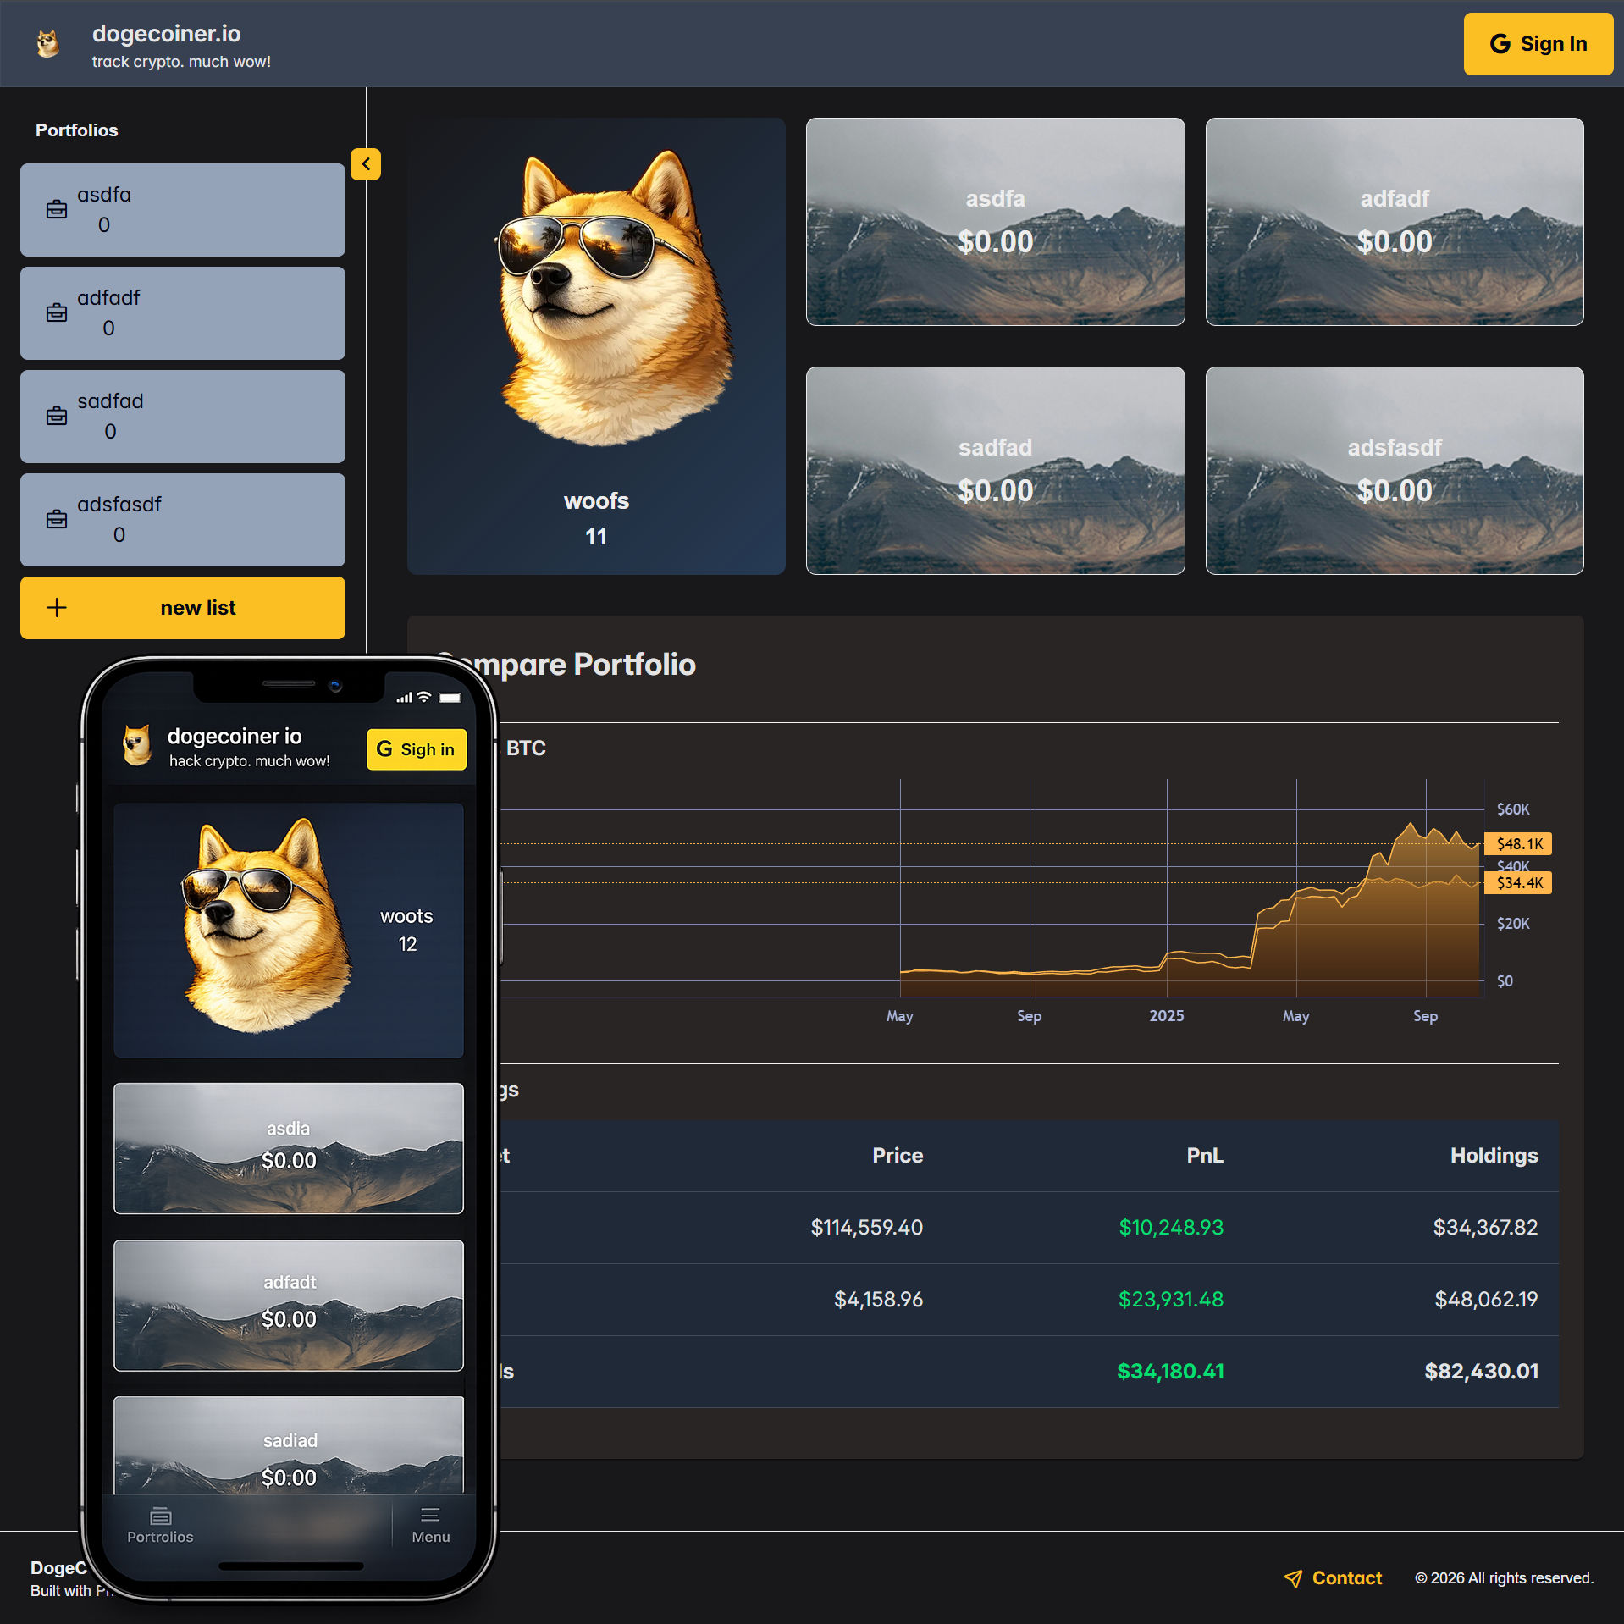Collapse the Portfolios sidebar with chevron
The width and height of the screenshot is (1624, 1624).
366,164
